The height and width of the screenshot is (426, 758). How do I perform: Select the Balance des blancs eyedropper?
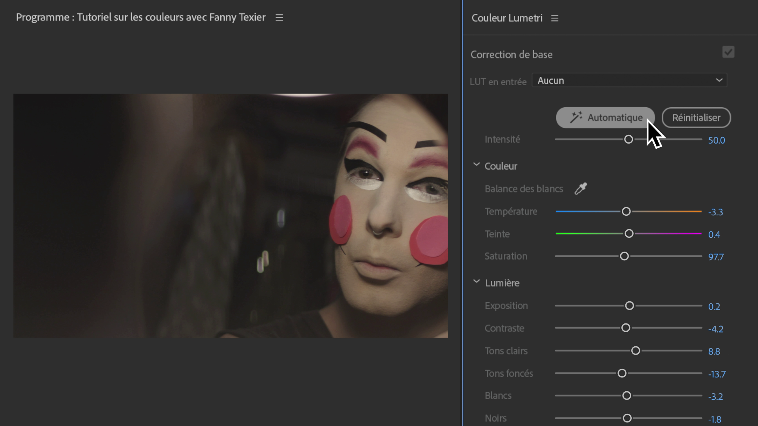580,189
